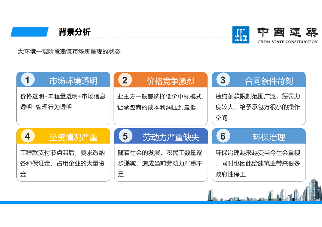Select the subtitle starting with 大环境
Viewport: 322px width, 227px height.
coord(69,51)
